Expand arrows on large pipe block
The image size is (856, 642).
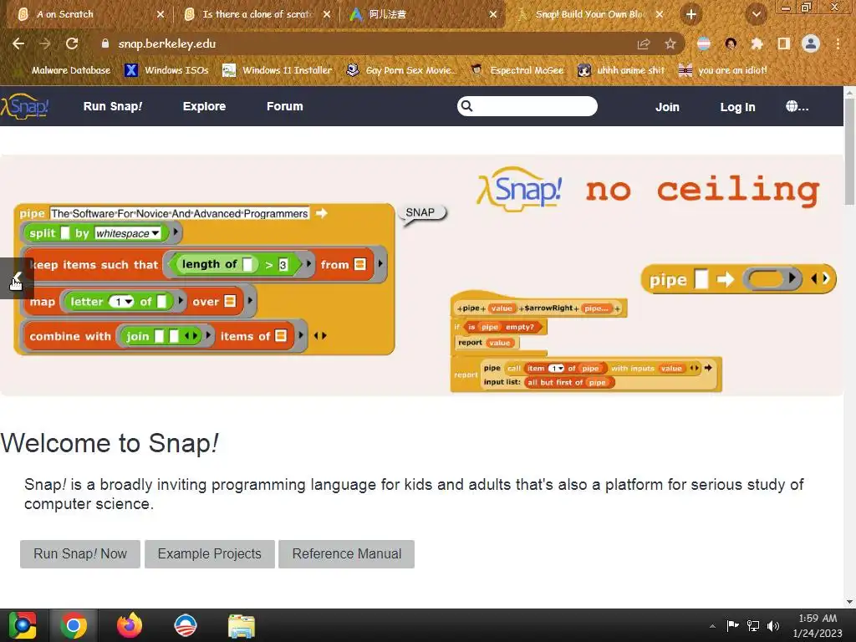[820, 279]
